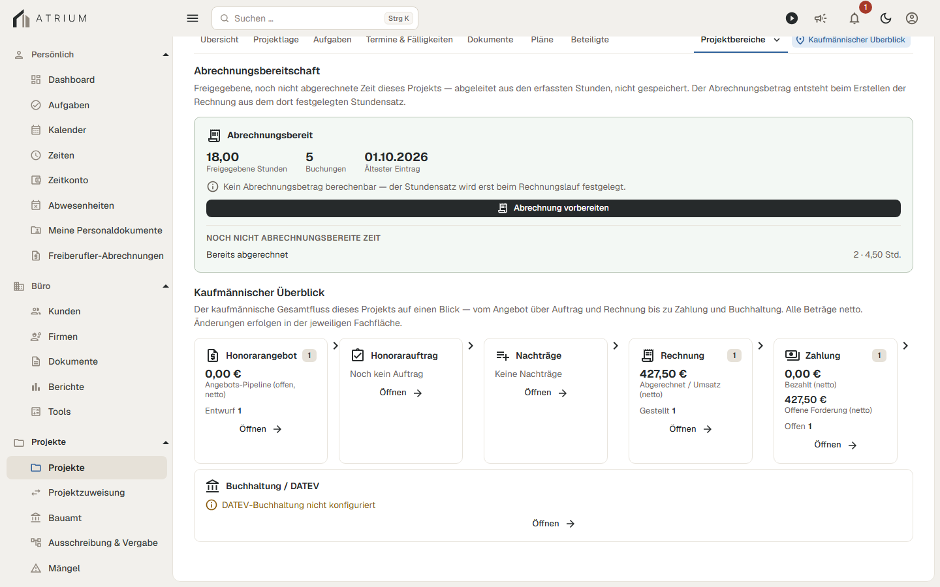Toggle the hamburger sidebar menu

click(x=193, y=18)
